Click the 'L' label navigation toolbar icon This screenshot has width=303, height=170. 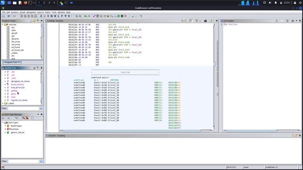[59, 16]
